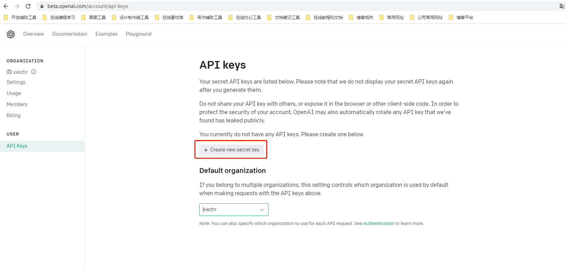Click the browser back arrow
The height and width of the screenshot is (270, 566).
pyautogui.click(x=6, y=6)
